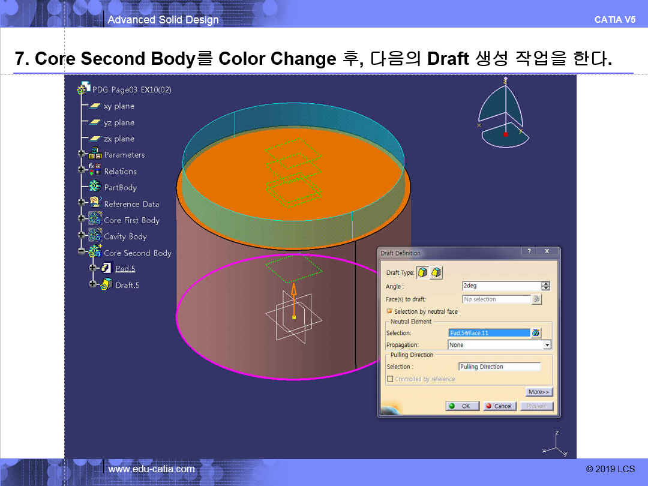Click the Angle value input field
648x486 pixels.
pos(500,286)
